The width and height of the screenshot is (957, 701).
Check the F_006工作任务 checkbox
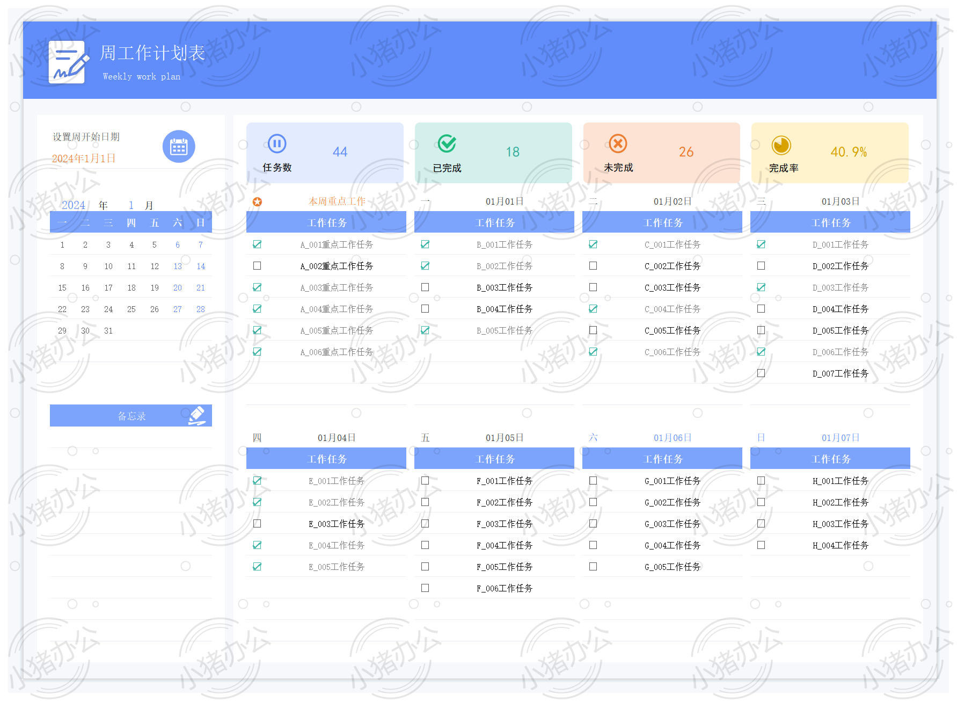(x=425, y=588)
